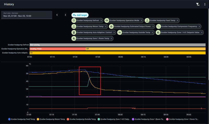
Task: Remove the Ecodan heatpump Outside Temp chip
Action: 153,32
